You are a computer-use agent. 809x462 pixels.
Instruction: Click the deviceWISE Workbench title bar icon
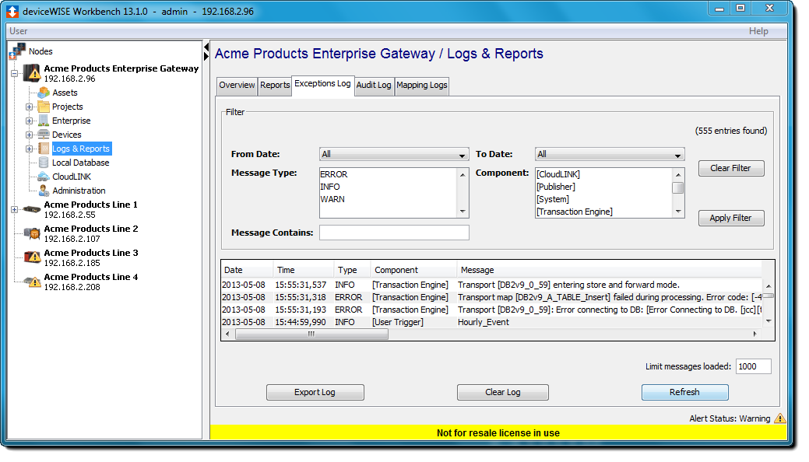point(12,12)
